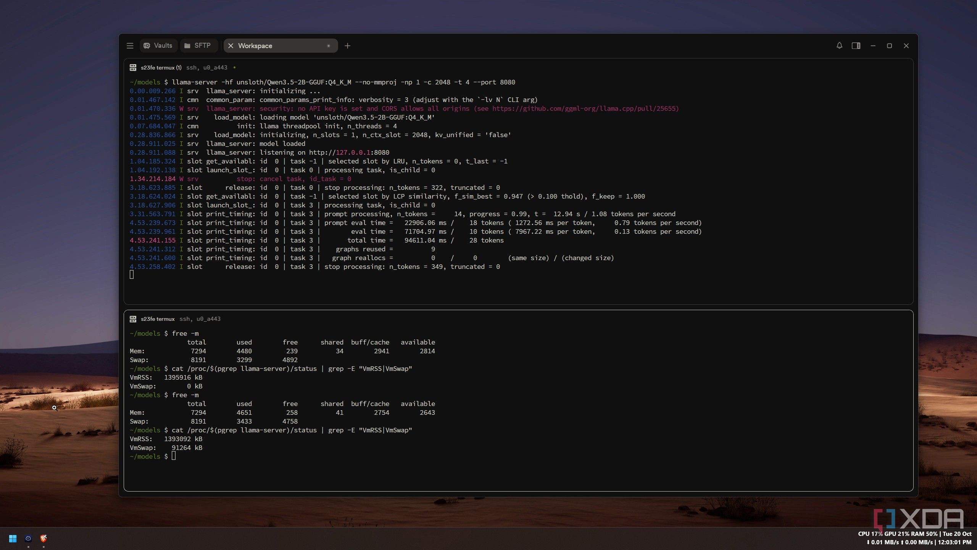Click the Mem used value 4651
Viewport: 977px width, 550px height.
tap(244, 412)
